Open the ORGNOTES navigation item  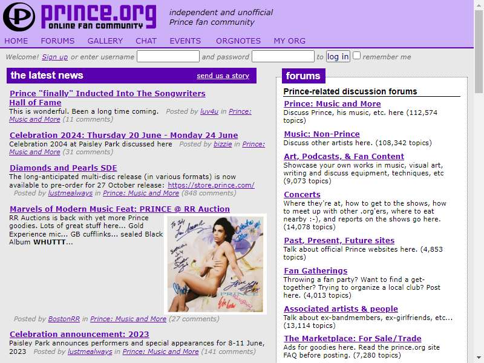click(x=238, y=41)
